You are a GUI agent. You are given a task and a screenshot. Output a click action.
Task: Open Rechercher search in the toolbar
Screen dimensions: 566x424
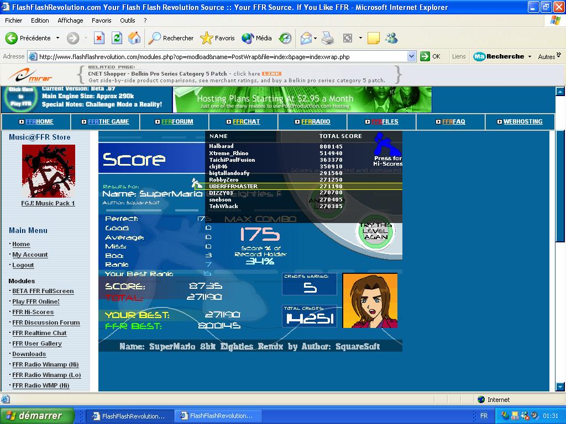[171, 38]
